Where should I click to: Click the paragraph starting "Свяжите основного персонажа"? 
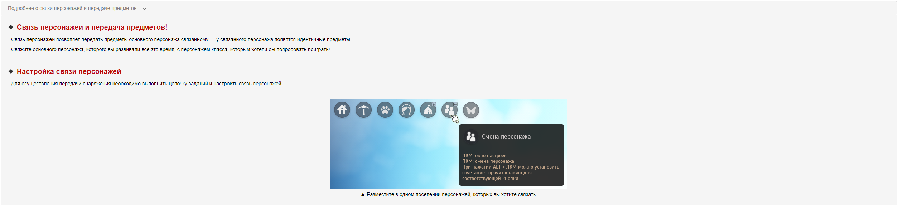coord(170,49)
